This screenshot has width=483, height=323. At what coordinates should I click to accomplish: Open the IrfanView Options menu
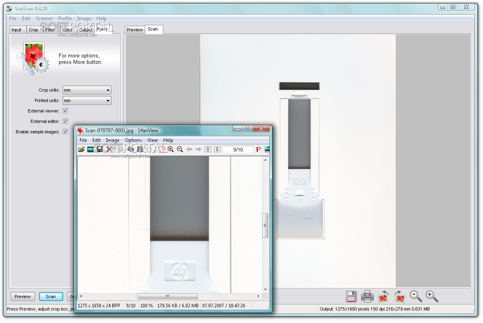pos(134,140)
